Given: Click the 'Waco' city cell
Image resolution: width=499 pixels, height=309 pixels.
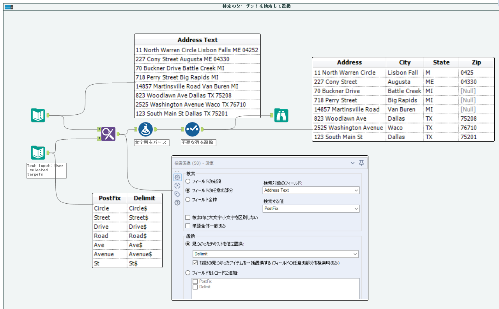Looking at the screenshot, I should (x=405, y=128).
